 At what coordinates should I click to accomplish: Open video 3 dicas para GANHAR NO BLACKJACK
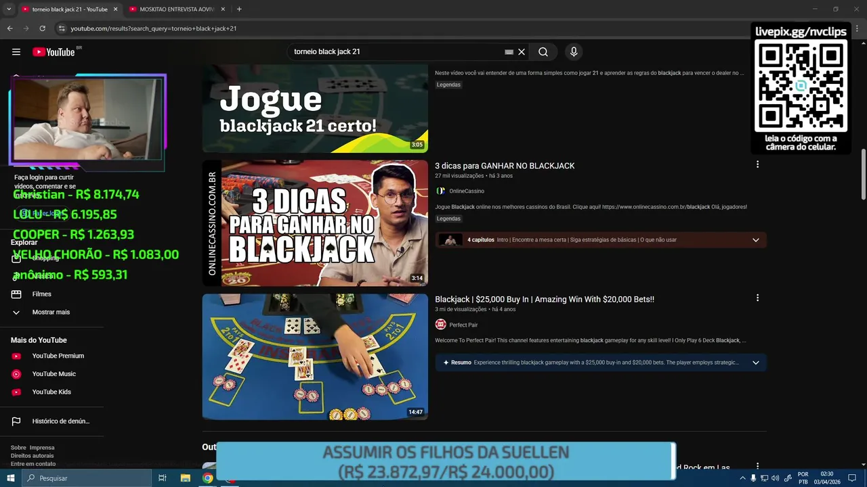coord(505,166)
